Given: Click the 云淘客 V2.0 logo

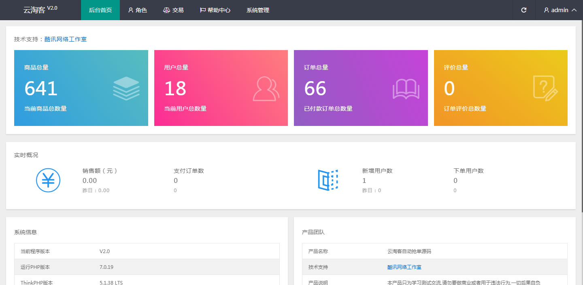Looking at the screenshot, I should pyautogui.click(x=40, y=10).
